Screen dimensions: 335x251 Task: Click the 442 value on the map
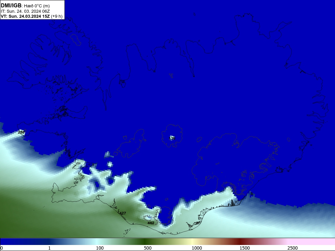pyautogui.click(x=151, y=223)
